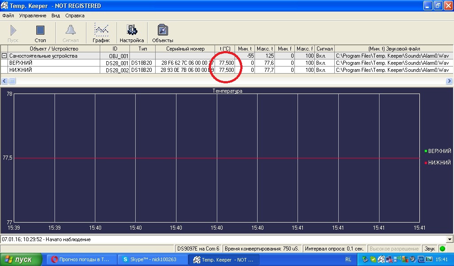Collapse the Самостоятельные устройства tree node
Viewport: 454px width, 266px height.
(x=4, y=56)
